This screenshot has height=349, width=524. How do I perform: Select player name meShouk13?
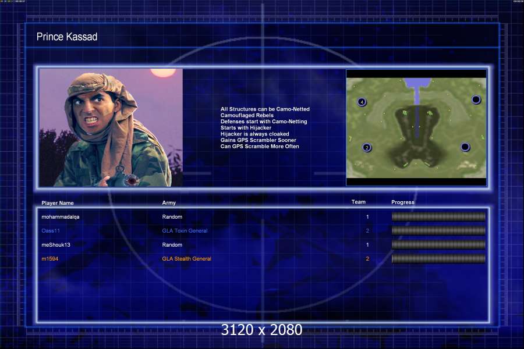coord(56,245)
